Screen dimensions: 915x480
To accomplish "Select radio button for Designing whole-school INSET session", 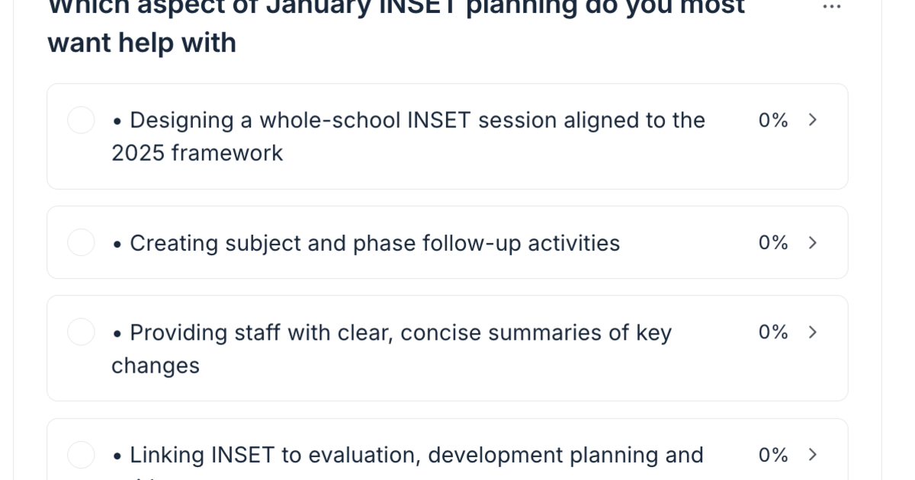I will [x=81, y=120].
